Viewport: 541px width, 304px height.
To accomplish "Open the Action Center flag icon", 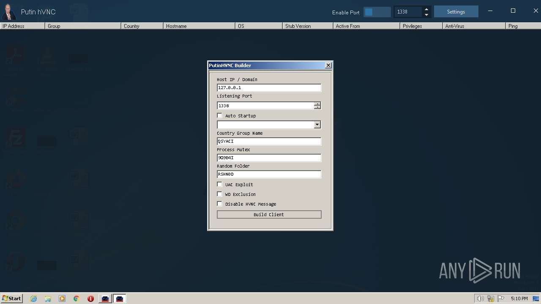I will (x=501, y=299).
